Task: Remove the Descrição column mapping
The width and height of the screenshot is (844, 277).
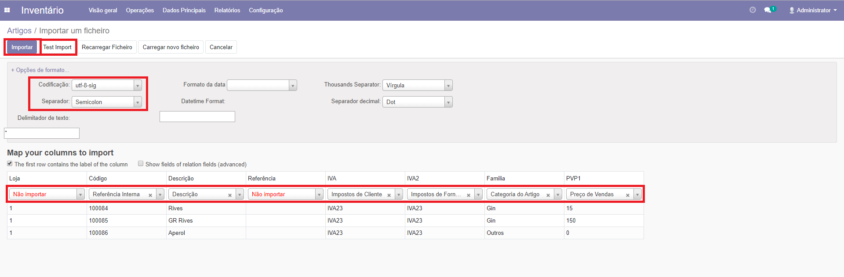Action: tap(230, 195)
